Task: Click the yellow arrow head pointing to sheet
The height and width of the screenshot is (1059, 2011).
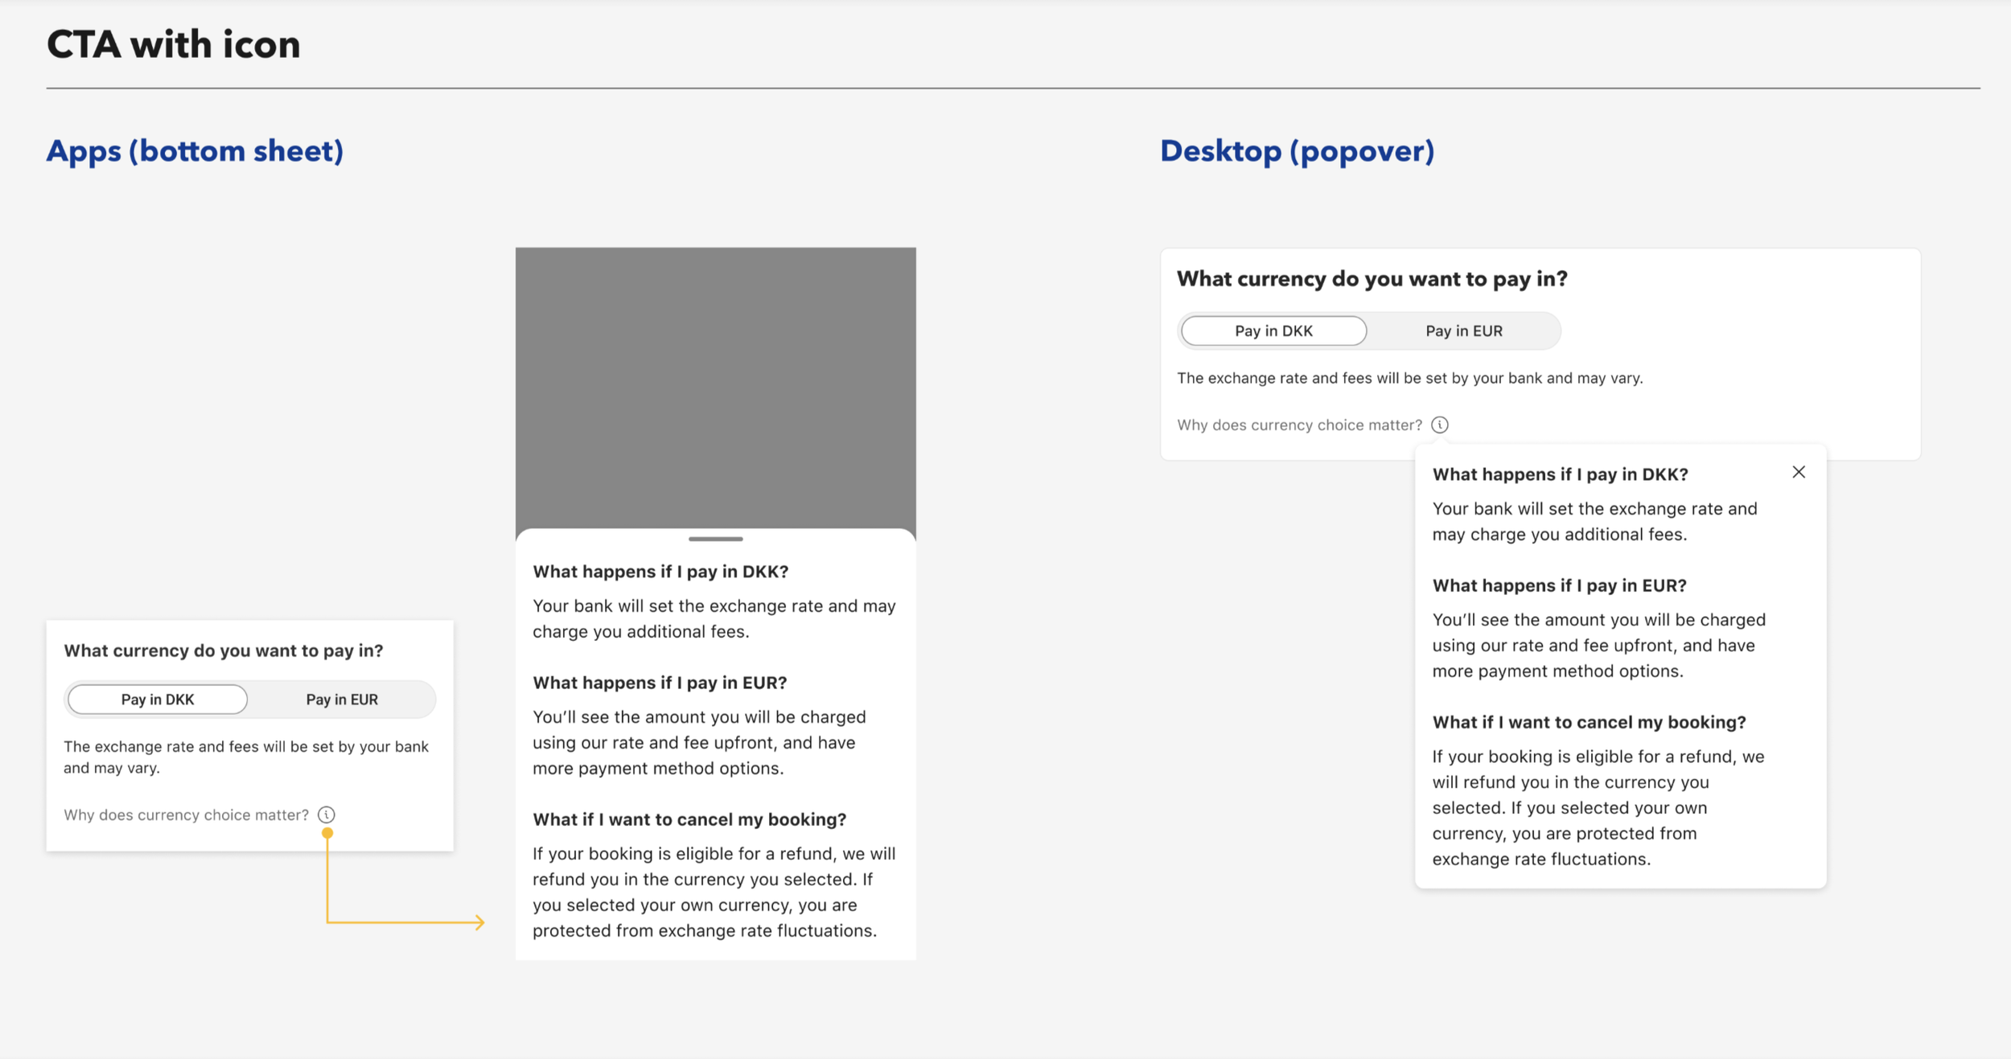Action: coord(480,922)
